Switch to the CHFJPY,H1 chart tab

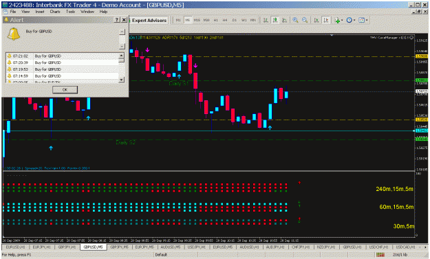pos(301,247)
